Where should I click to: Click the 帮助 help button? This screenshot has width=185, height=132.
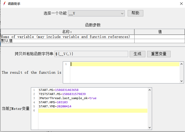point(135,13)
